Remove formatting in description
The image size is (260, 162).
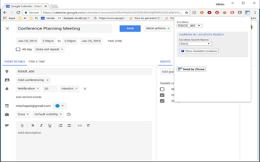click(88, 126)
